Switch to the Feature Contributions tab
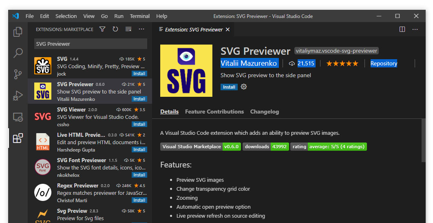The width and height of the screenshot is (433, 223). pos(214,112)
